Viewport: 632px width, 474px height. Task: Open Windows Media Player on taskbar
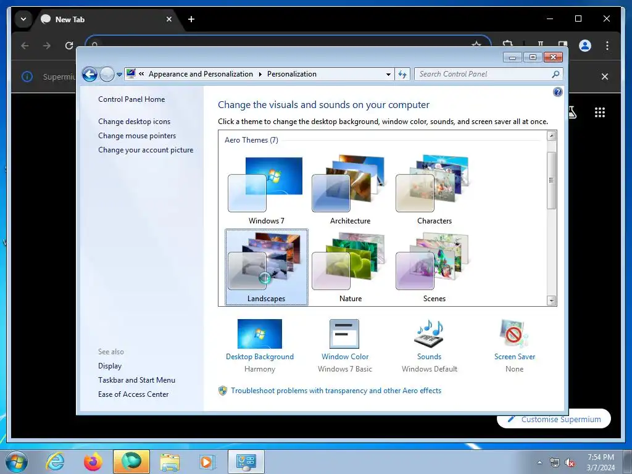point(207,462)
